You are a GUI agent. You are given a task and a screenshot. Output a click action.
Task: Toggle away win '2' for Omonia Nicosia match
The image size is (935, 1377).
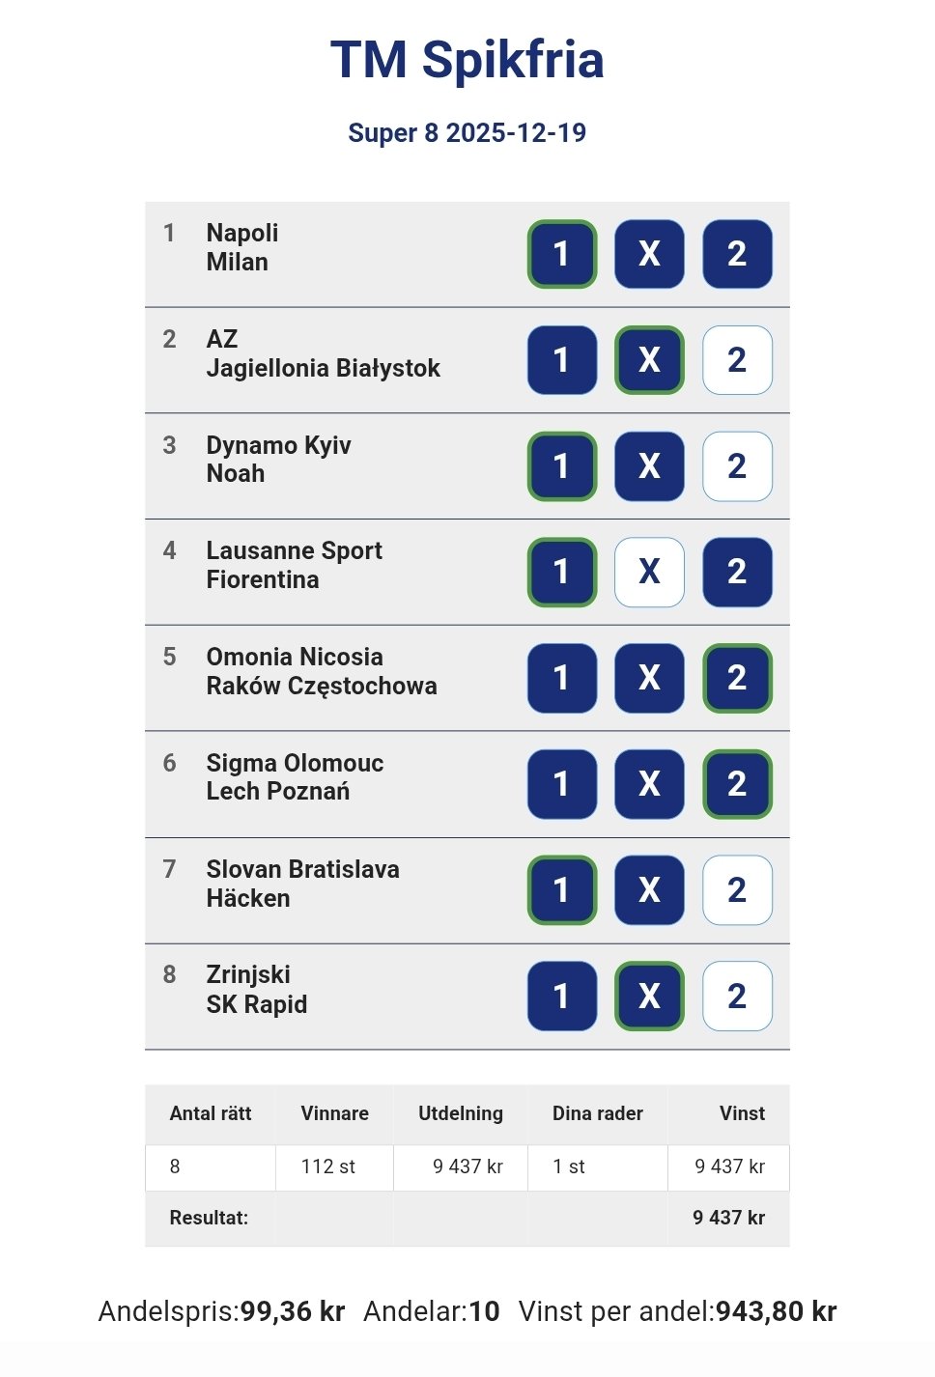coord(737,678)
